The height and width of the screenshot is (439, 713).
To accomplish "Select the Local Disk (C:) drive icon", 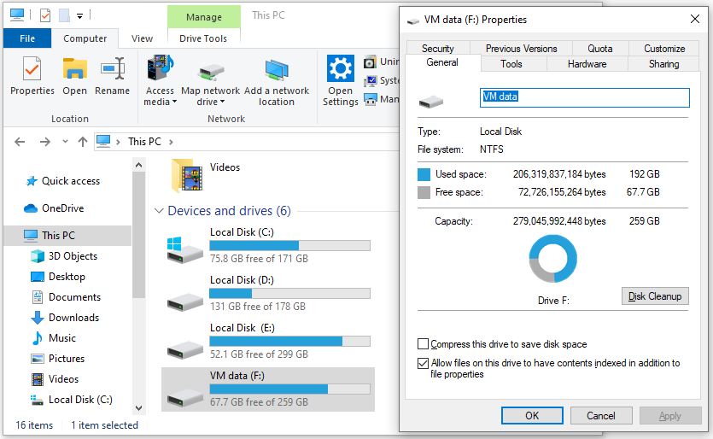I will tap(185, 249).
